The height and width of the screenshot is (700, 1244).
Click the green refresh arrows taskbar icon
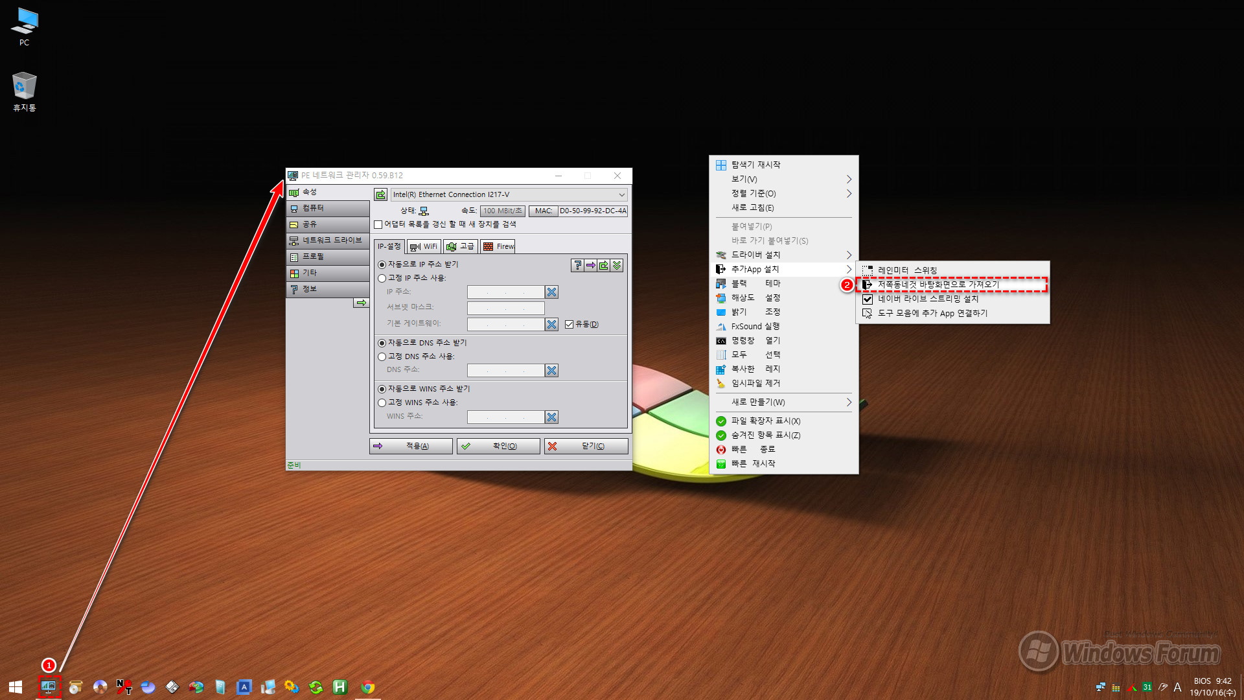coord(316,687)
